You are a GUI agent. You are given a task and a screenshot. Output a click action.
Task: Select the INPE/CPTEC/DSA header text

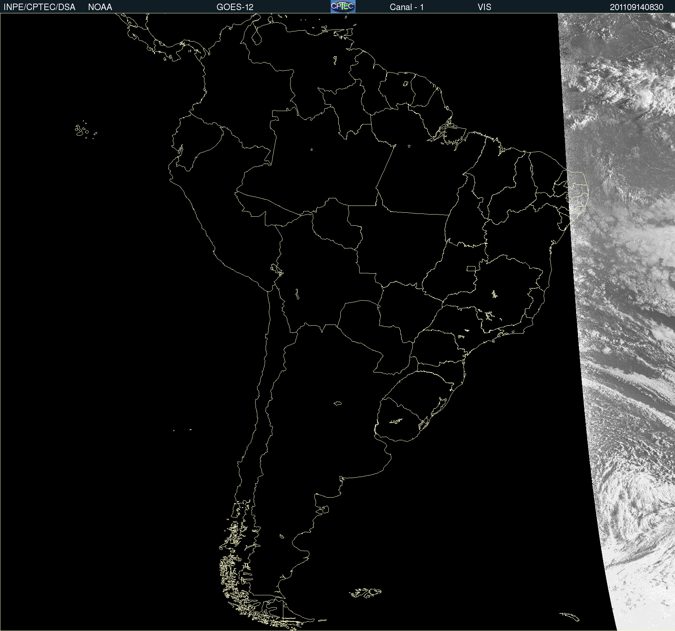pyautogui.click(x=39, y=7)
